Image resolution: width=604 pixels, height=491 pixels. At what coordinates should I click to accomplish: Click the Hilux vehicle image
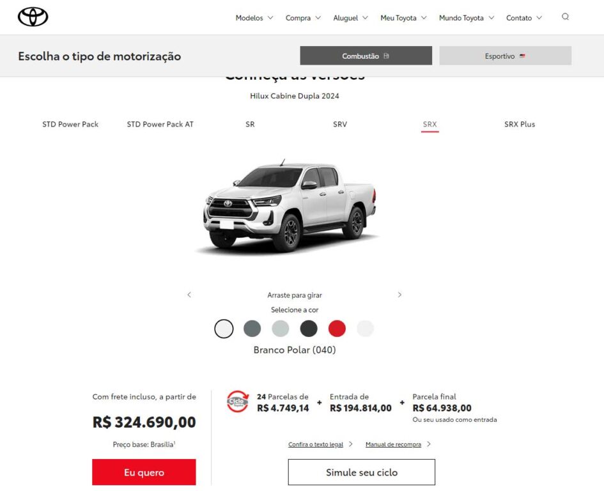click(290, 207)
